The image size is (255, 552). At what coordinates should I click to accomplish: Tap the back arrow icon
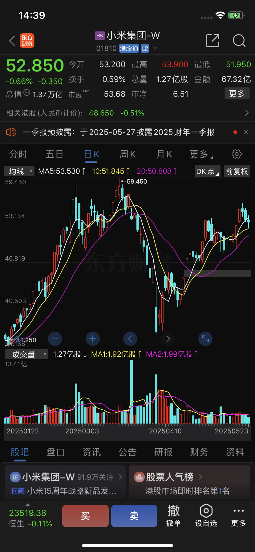point(12,41)
